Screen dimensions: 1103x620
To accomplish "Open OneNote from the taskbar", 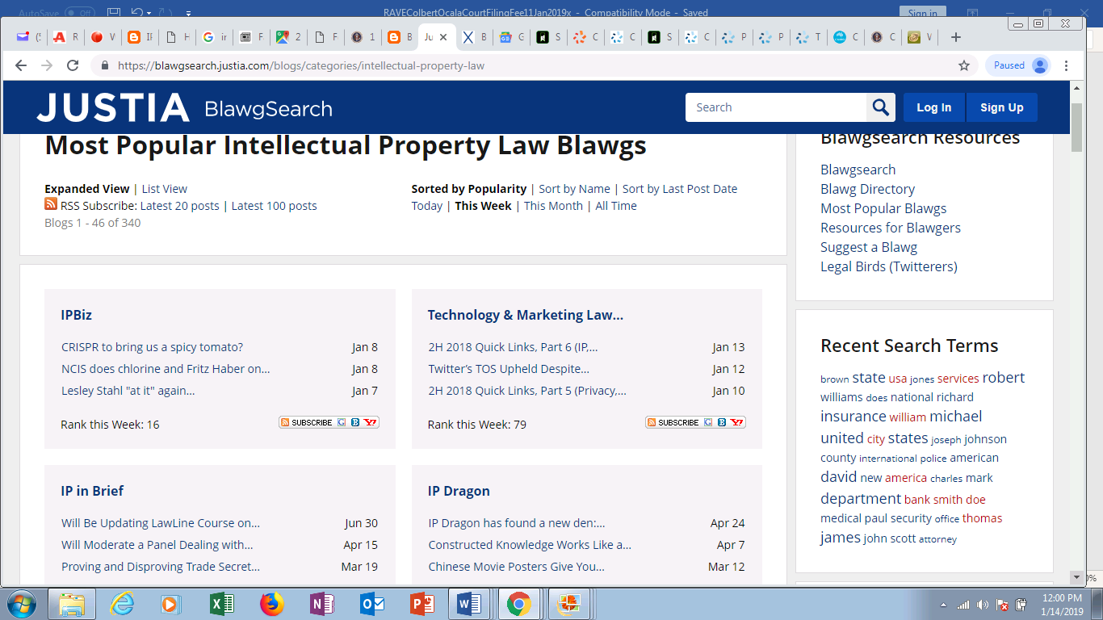I will [322, 604].
